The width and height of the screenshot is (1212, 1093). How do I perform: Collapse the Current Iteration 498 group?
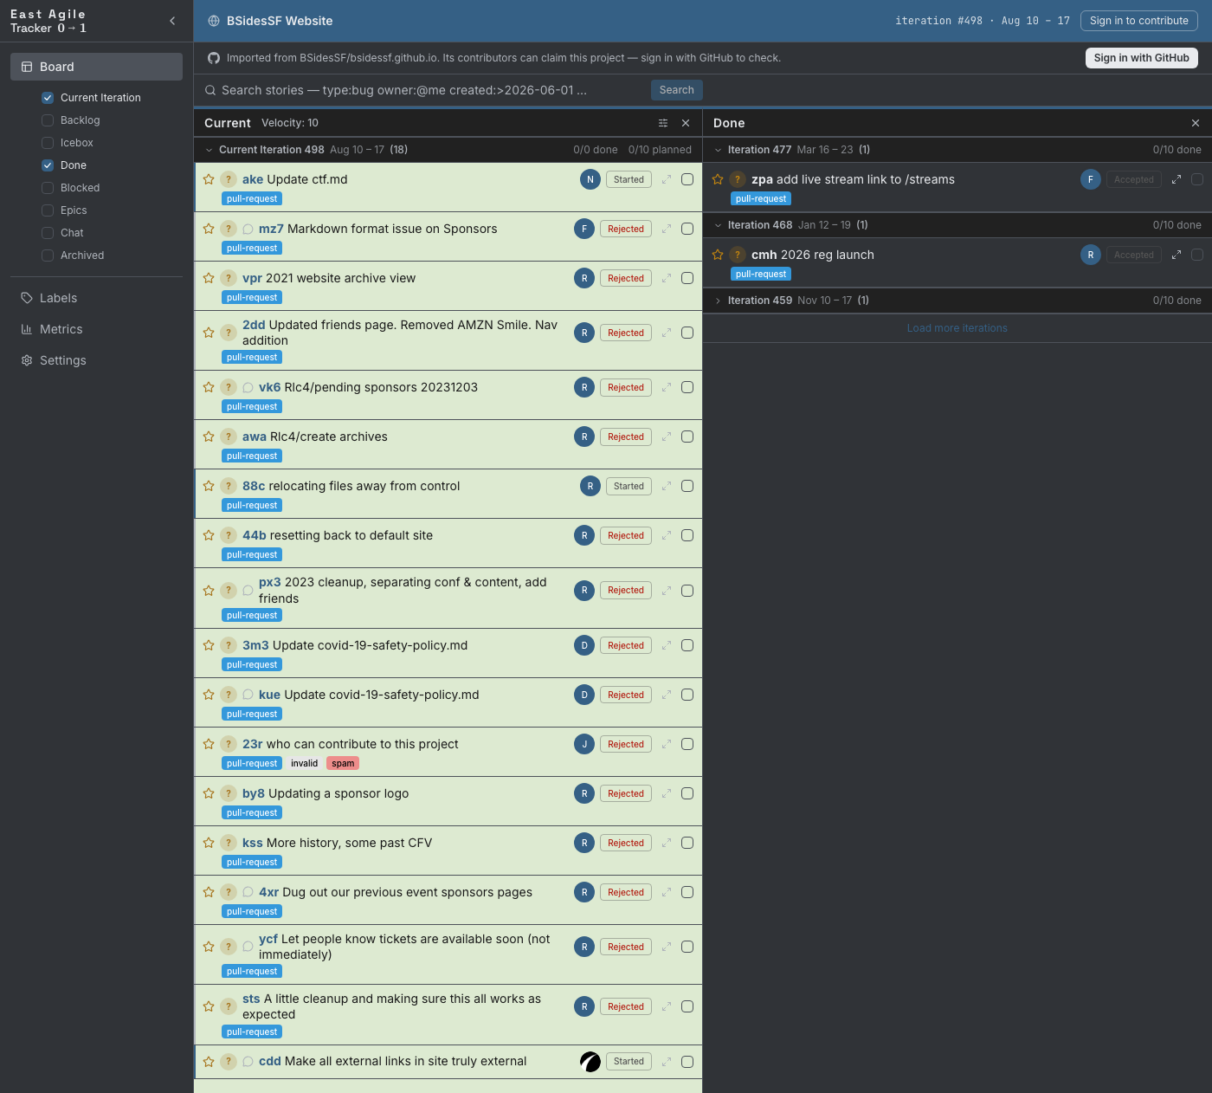(209, 150)
